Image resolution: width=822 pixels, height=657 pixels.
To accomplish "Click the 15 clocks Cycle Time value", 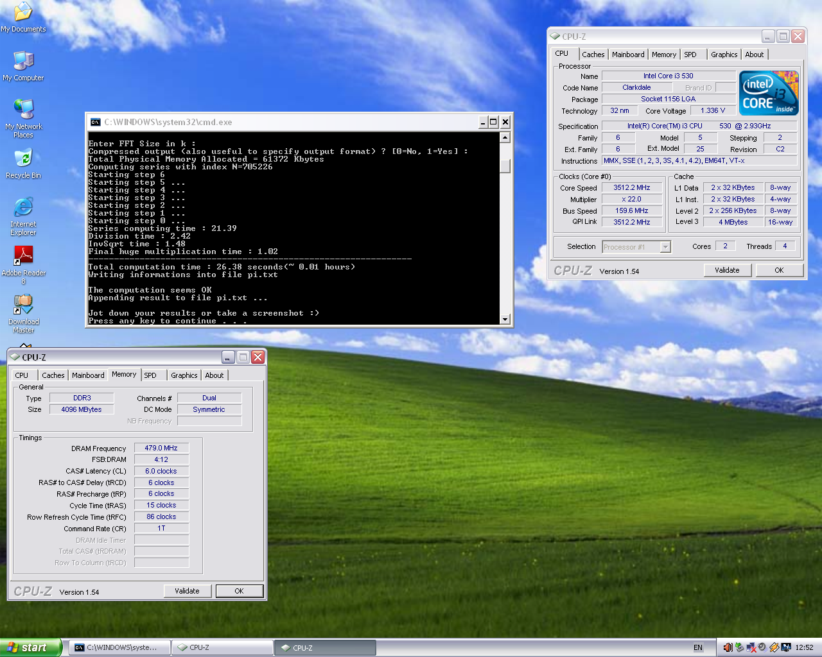I will coord(161,505).
